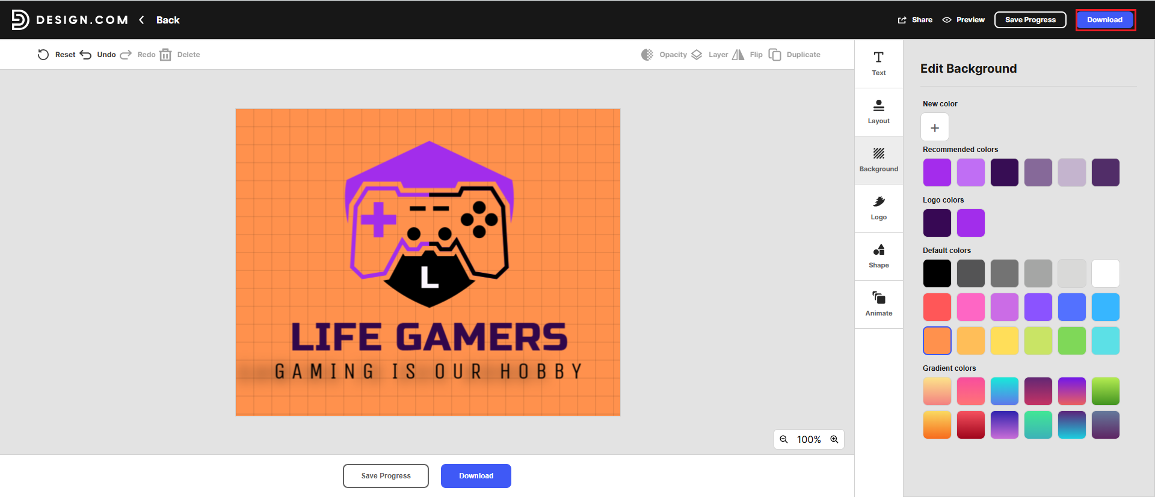Viewport: 1155px width, 497px height.
Task: Apply the green gradient swatch
Action: [1106, 391]
